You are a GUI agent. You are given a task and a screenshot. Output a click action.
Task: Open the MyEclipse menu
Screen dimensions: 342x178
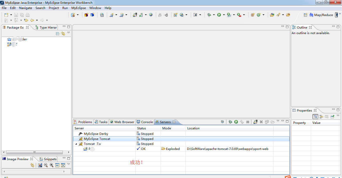pyautogui.click(x=79, y=8)
